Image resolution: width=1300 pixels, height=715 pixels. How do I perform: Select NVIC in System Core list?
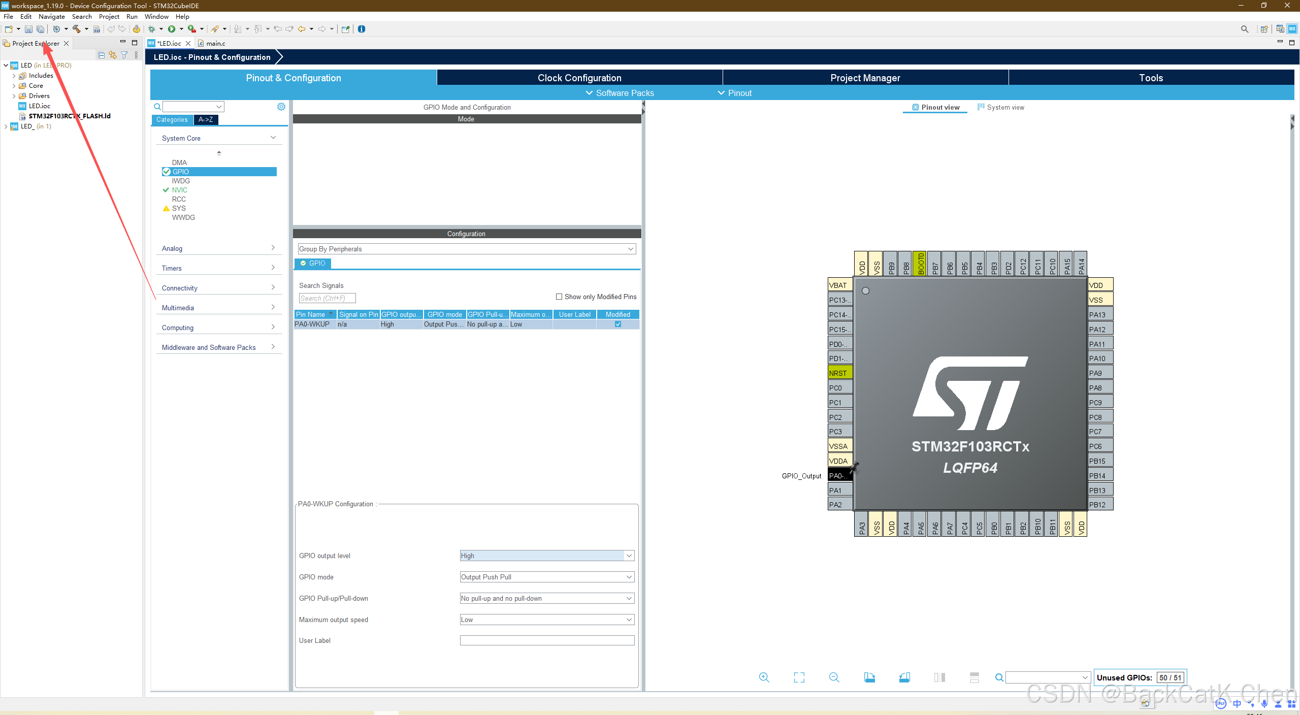179,190
